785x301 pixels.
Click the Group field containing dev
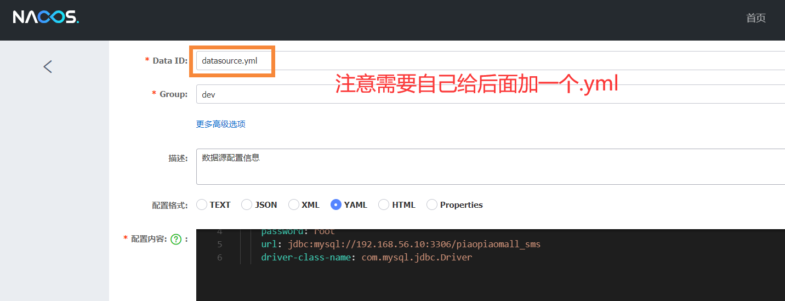coord(491,94)
